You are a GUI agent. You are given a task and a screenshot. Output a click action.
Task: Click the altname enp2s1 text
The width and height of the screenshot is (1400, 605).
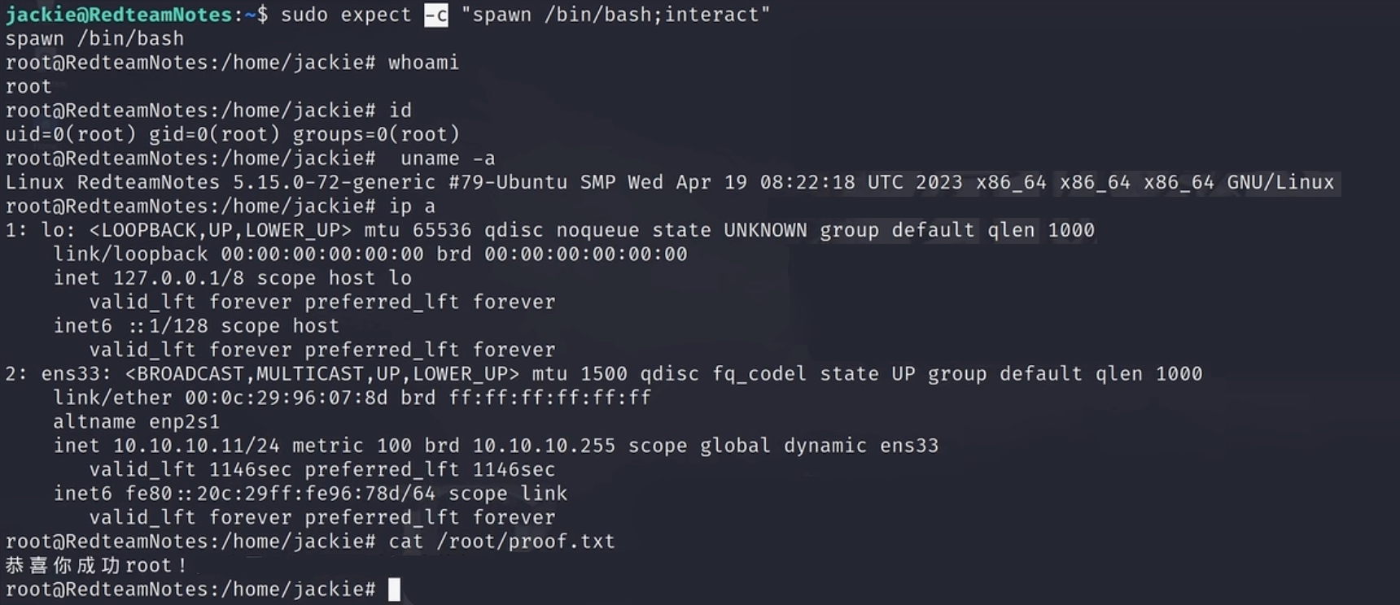(136, 422)
